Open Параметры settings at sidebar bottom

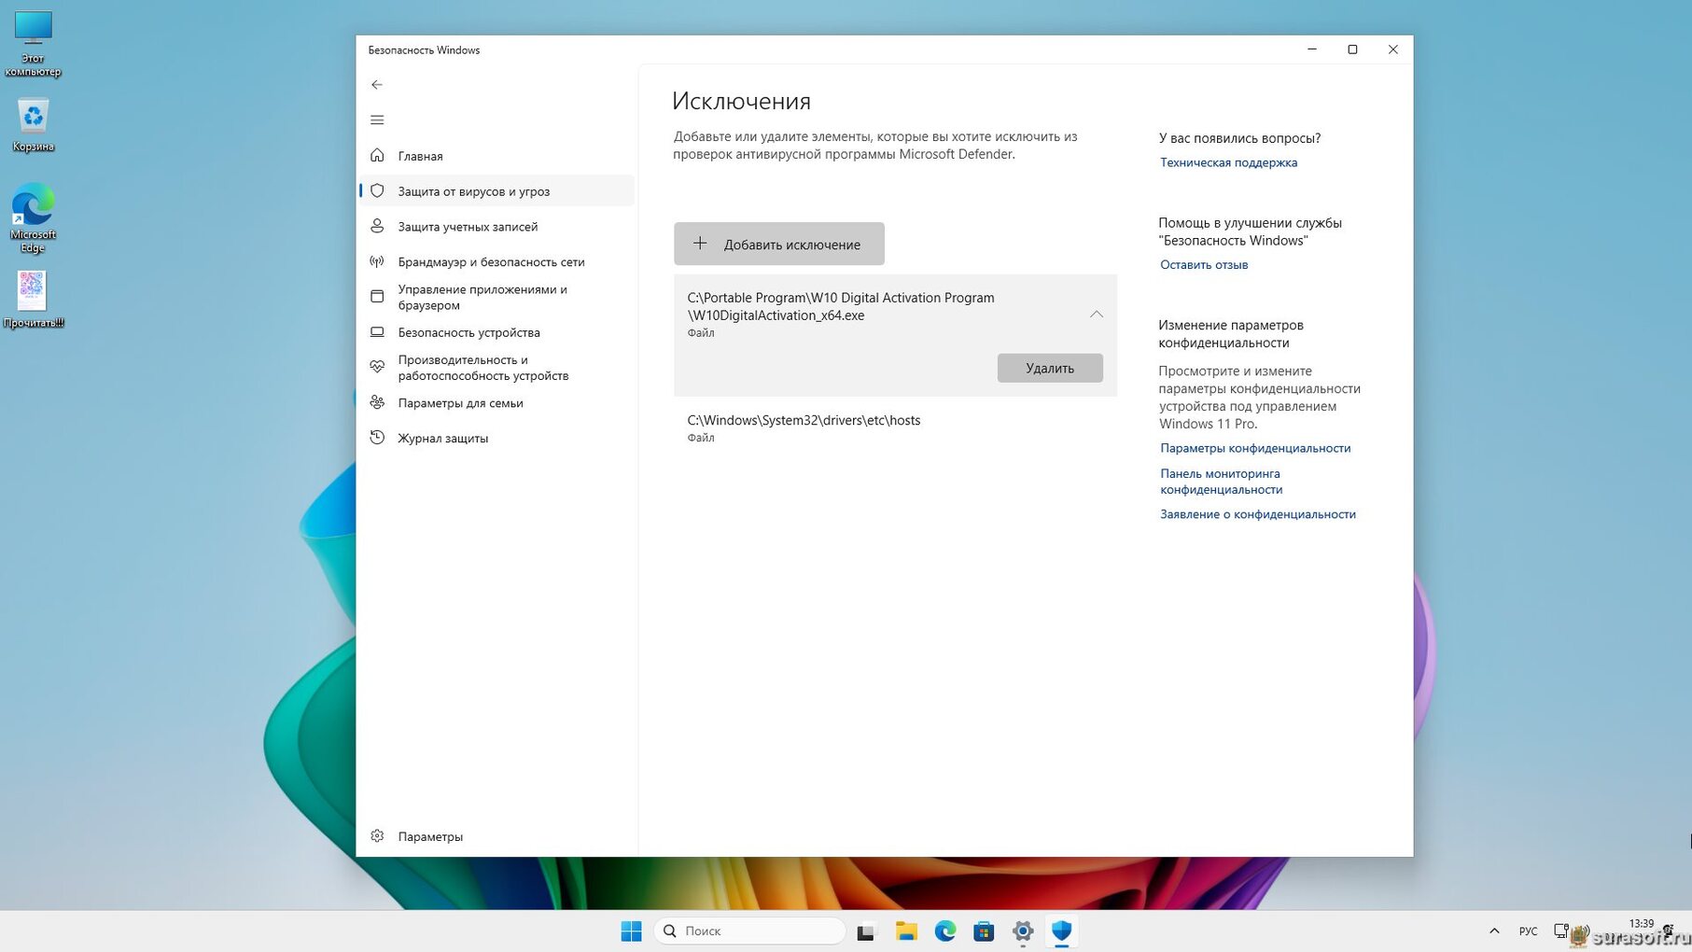point(429,836)
